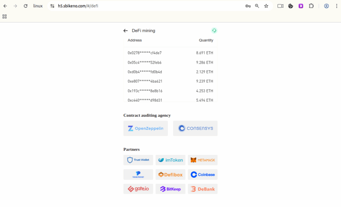
Task: Open the browser zoom magnifier icon
Action: (257, 6)
